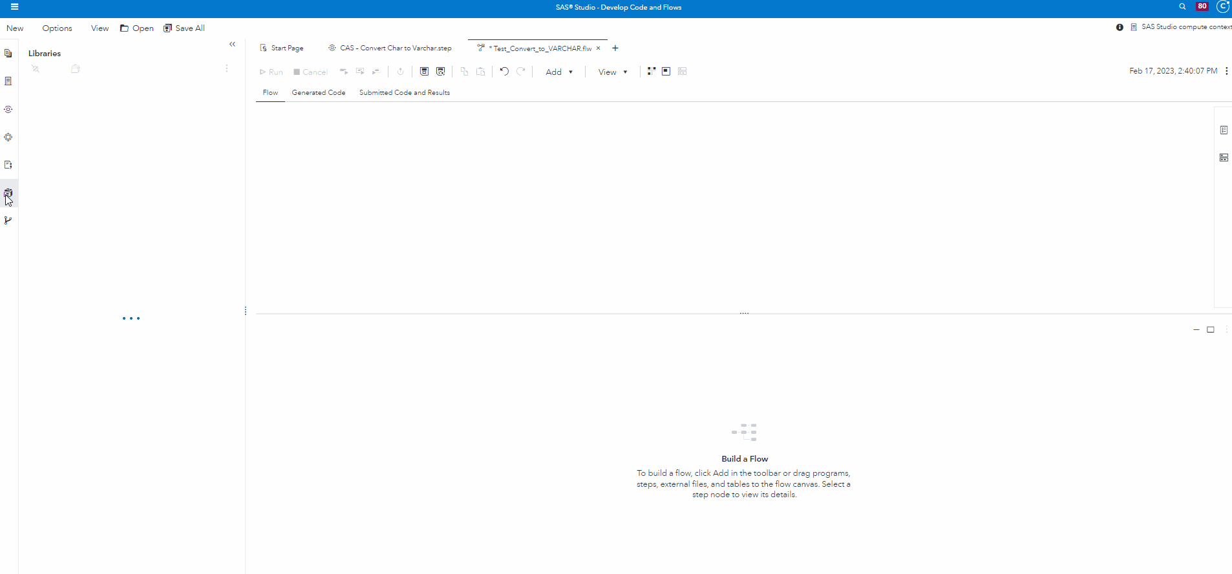Image resolution: width=1232 pixels, height=574 pixels.
Task: Minimize the details pane
Action: (1196, 330)
